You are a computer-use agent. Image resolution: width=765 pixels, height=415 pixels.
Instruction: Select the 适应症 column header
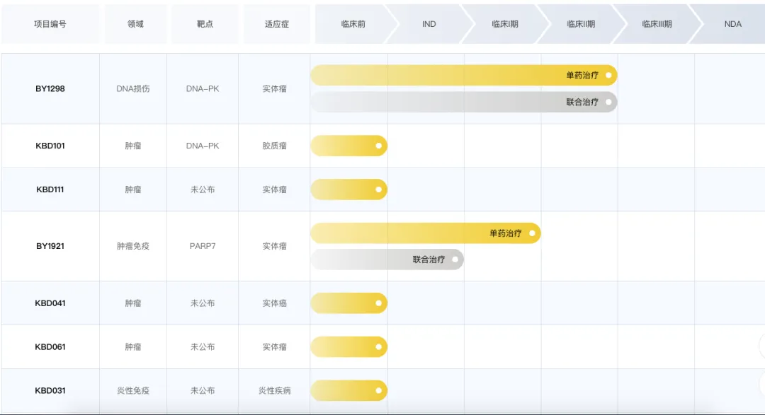277,24
